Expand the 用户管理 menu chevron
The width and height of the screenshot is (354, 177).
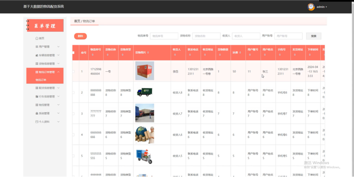coord(58,47)
